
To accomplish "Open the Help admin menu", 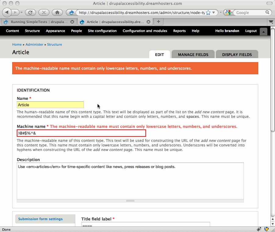I will pyautogui.click(x=195, y=31).
